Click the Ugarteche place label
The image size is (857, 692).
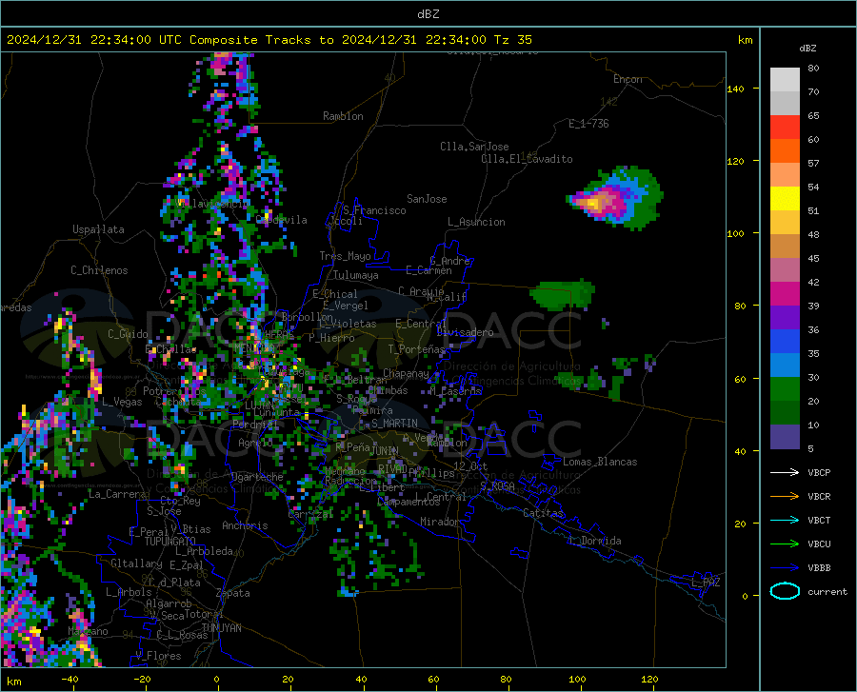point(257,476)
